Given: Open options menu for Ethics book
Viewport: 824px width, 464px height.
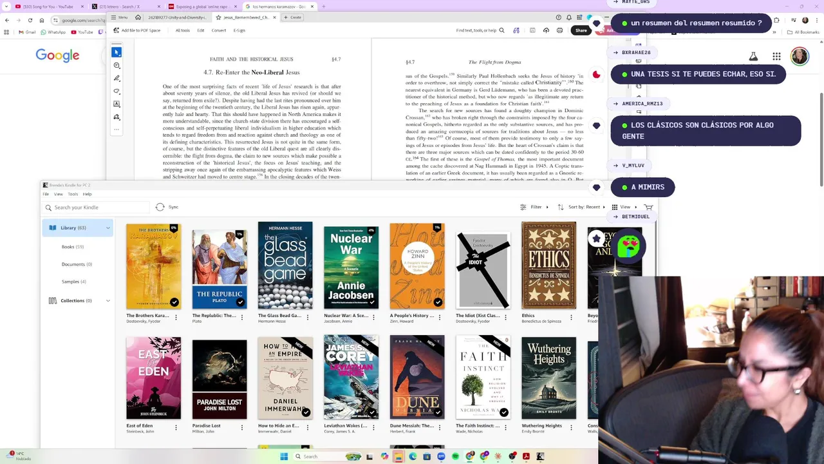Looking at the screenshot, I should [571, 317].
